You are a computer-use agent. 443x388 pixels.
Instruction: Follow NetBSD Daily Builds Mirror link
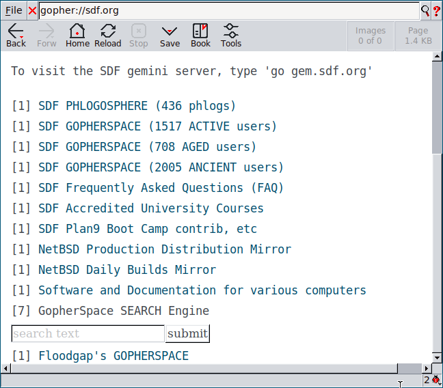[127, 270]
